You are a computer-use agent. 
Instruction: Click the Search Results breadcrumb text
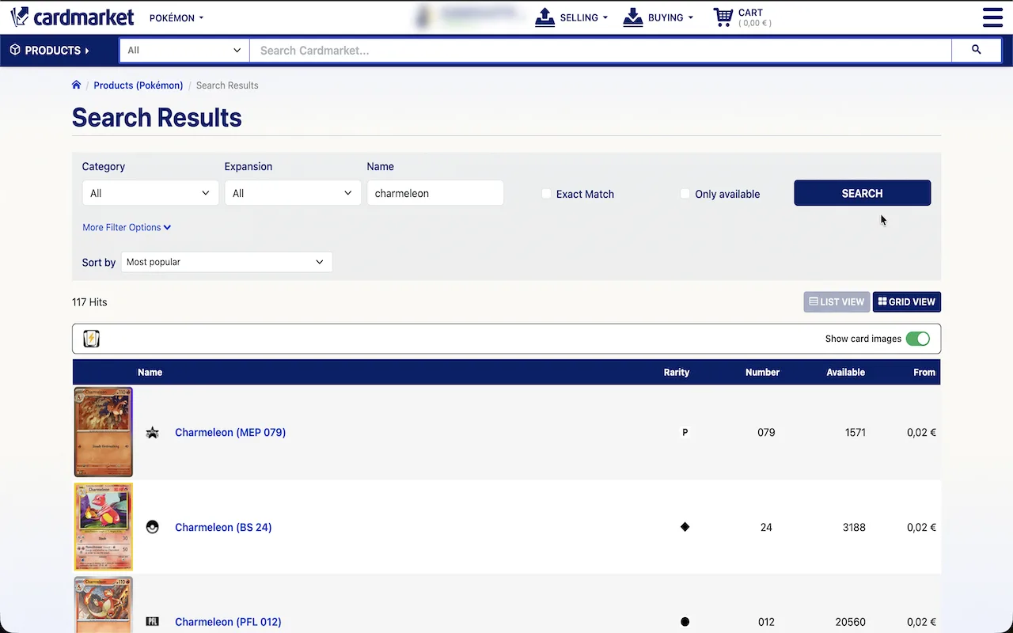point(227,85)
